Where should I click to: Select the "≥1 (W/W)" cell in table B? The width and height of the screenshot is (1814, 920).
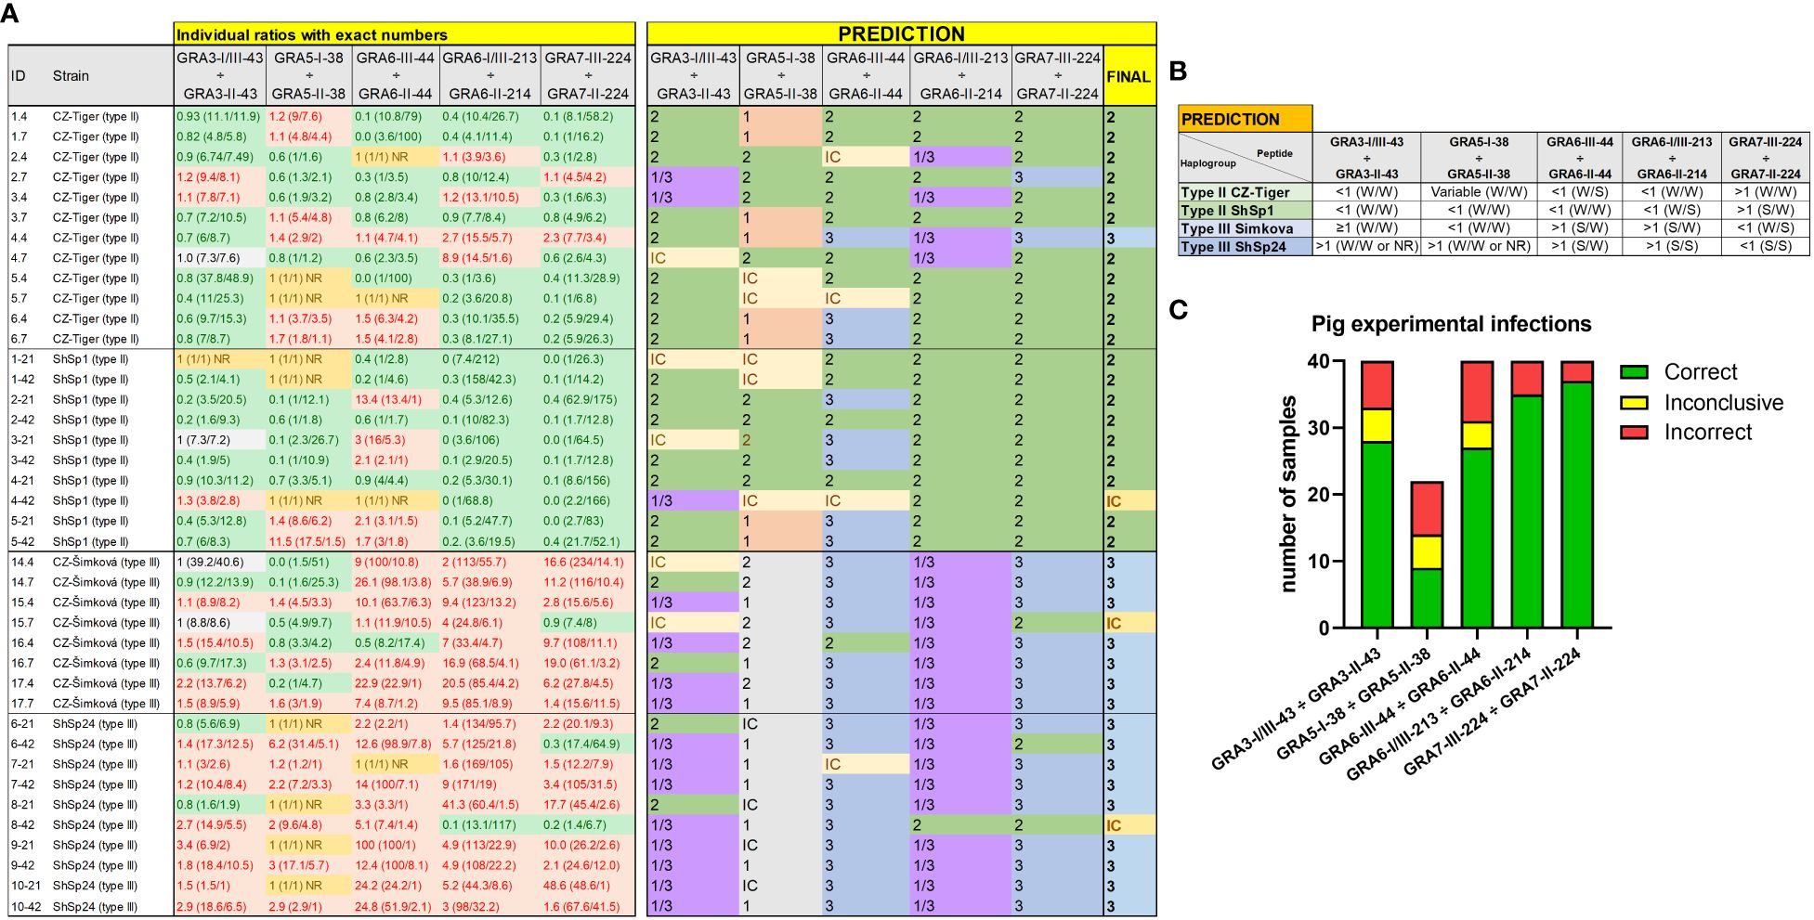(x=1367, y=228)
